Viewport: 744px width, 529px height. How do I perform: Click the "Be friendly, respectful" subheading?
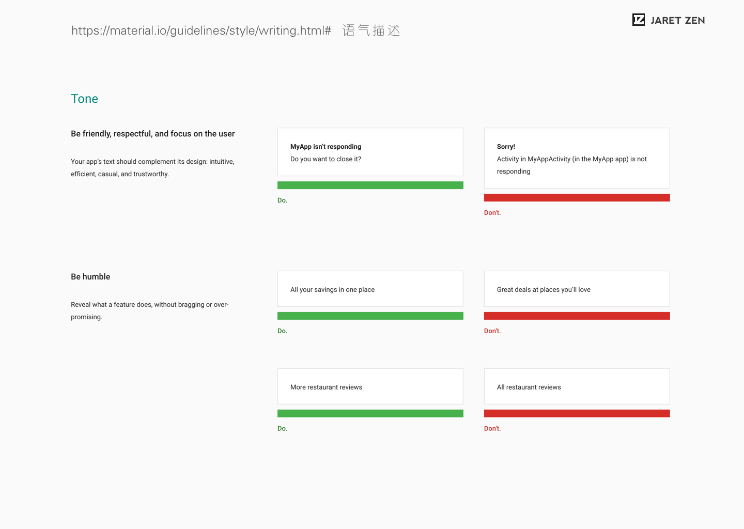click(x=153, y=134)
